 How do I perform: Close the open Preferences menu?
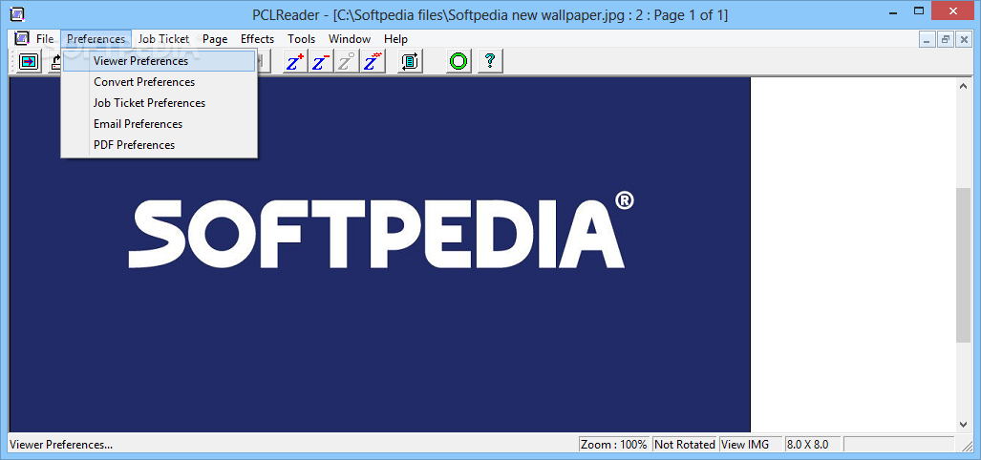click(x=96, y=39)
